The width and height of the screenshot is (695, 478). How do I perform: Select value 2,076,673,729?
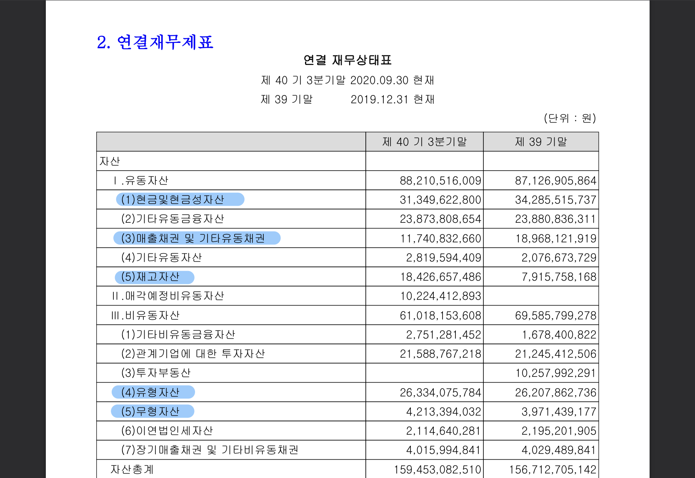[559, 258]
